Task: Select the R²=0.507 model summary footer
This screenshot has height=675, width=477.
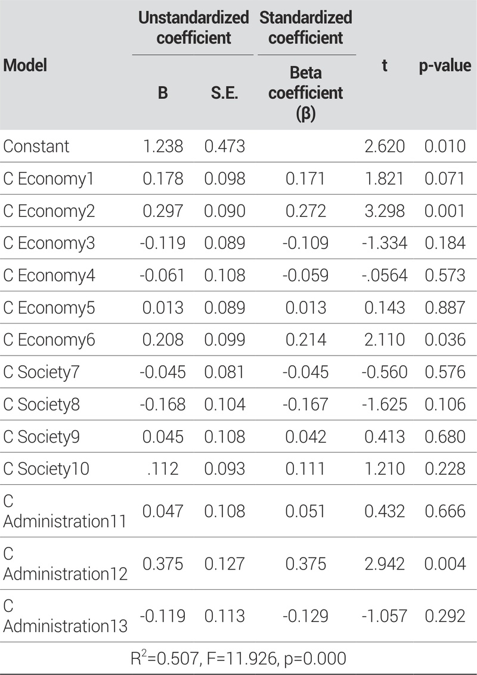Action: [x=238, y=658]
